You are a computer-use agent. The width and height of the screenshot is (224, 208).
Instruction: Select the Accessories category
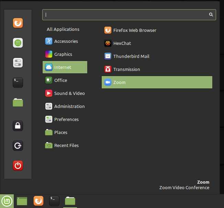(x=65, y=41)
